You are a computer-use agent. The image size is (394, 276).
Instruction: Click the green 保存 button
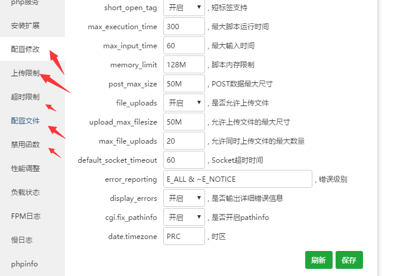(349, 260)
